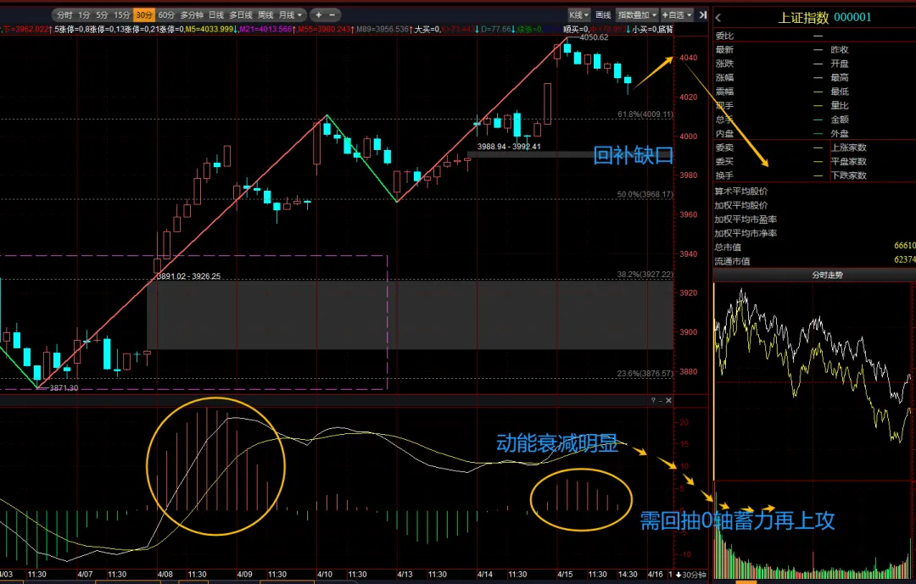Select the 15分 period
Viewport: 916px width, 584px height.
coord(121,15)
